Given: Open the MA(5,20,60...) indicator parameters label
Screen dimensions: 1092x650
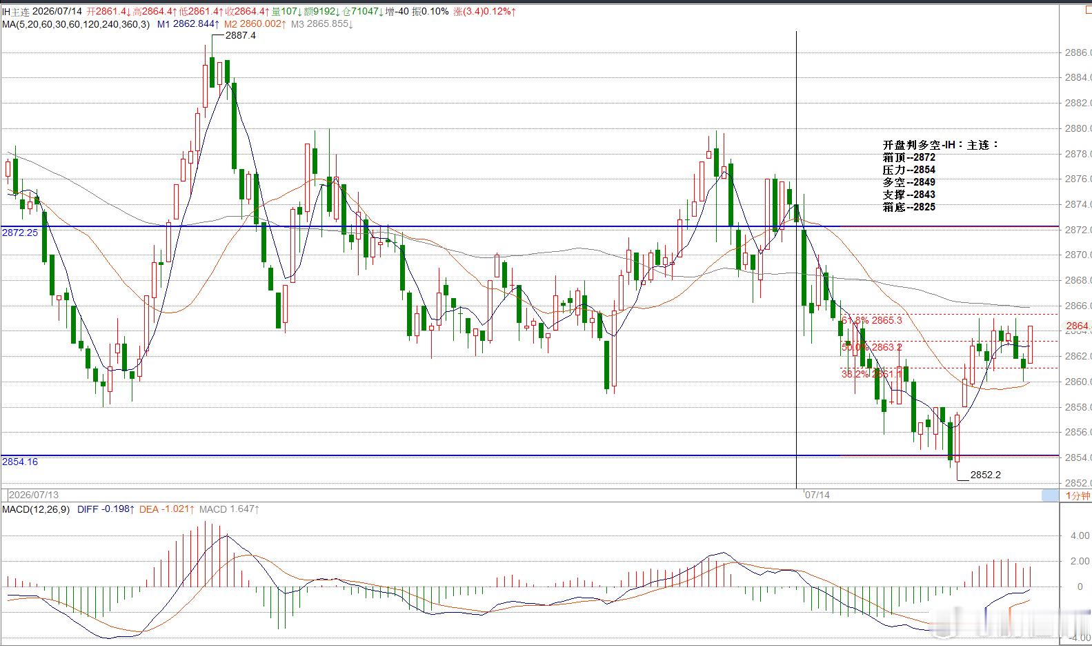Looking at the screenshot, I should click(x=76, y=24).
